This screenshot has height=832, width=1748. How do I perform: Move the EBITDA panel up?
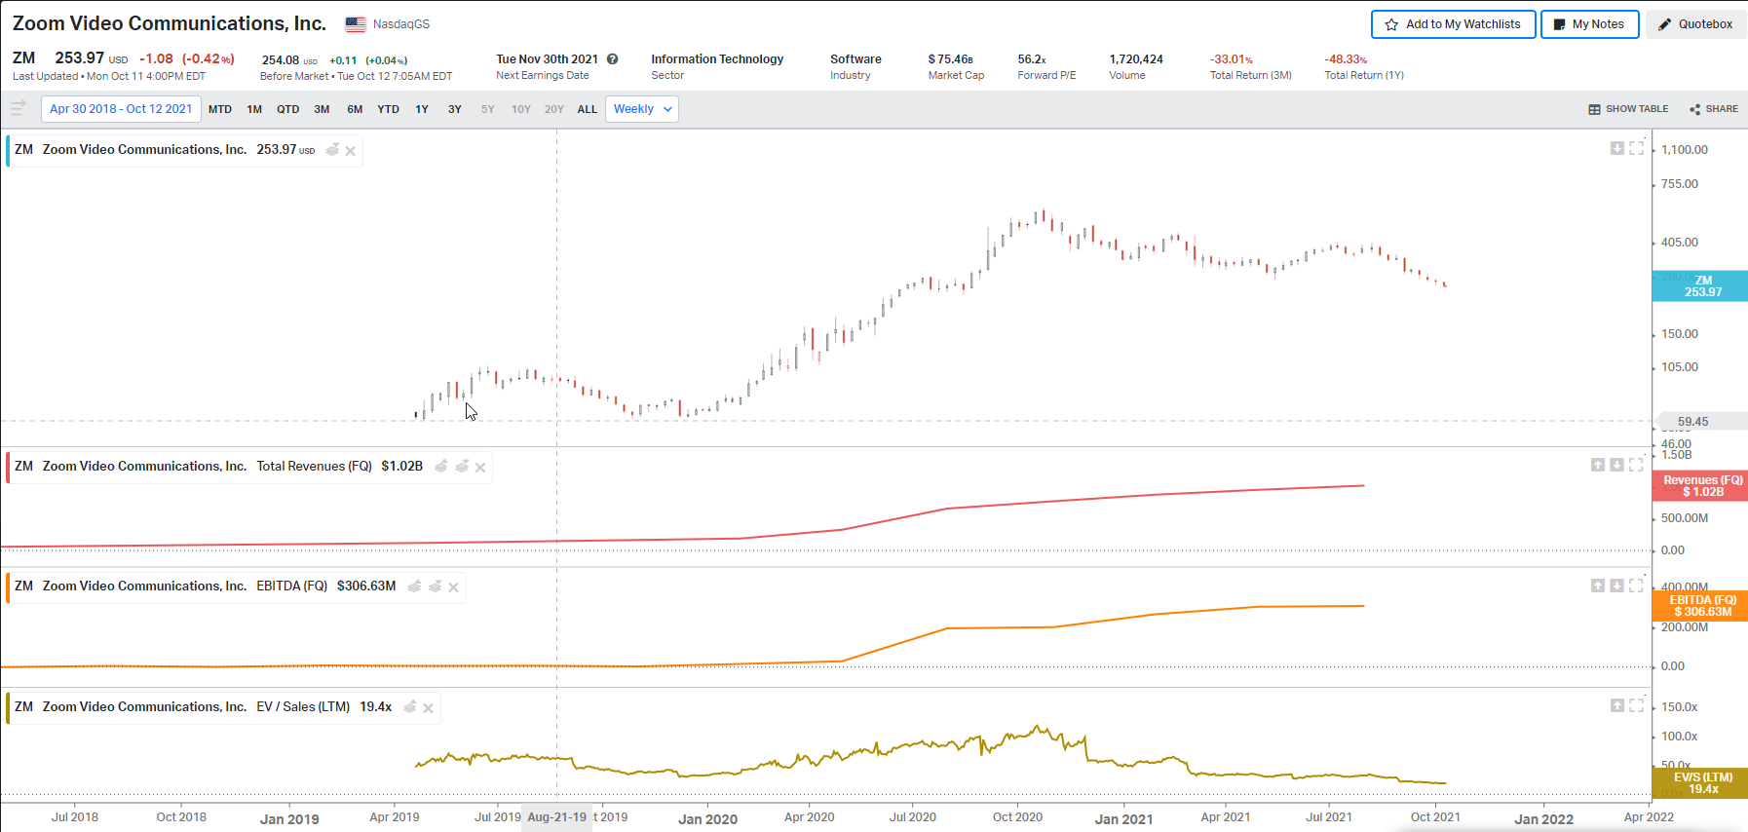coord(1598,586)
